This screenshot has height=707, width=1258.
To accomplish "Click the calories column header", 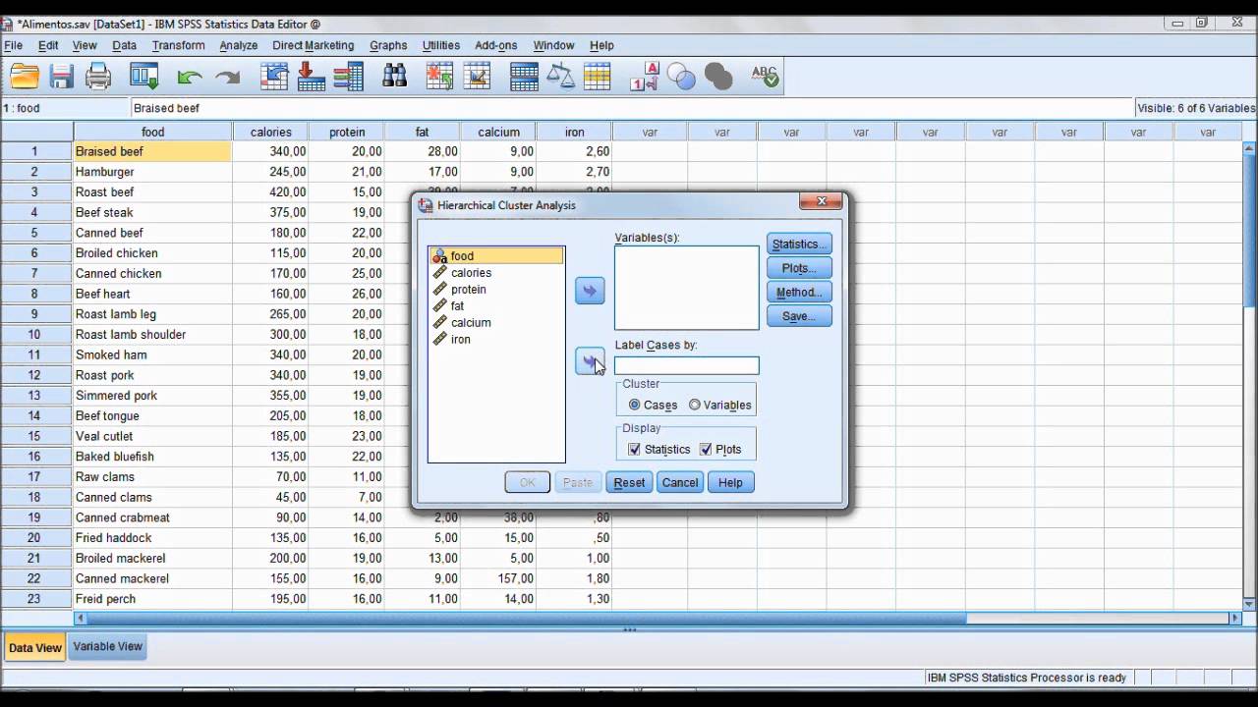I will click(270, 132).
